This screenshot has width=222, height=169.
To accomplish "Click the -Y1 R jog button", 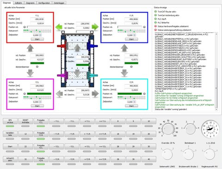I will (x=72, y=134).
